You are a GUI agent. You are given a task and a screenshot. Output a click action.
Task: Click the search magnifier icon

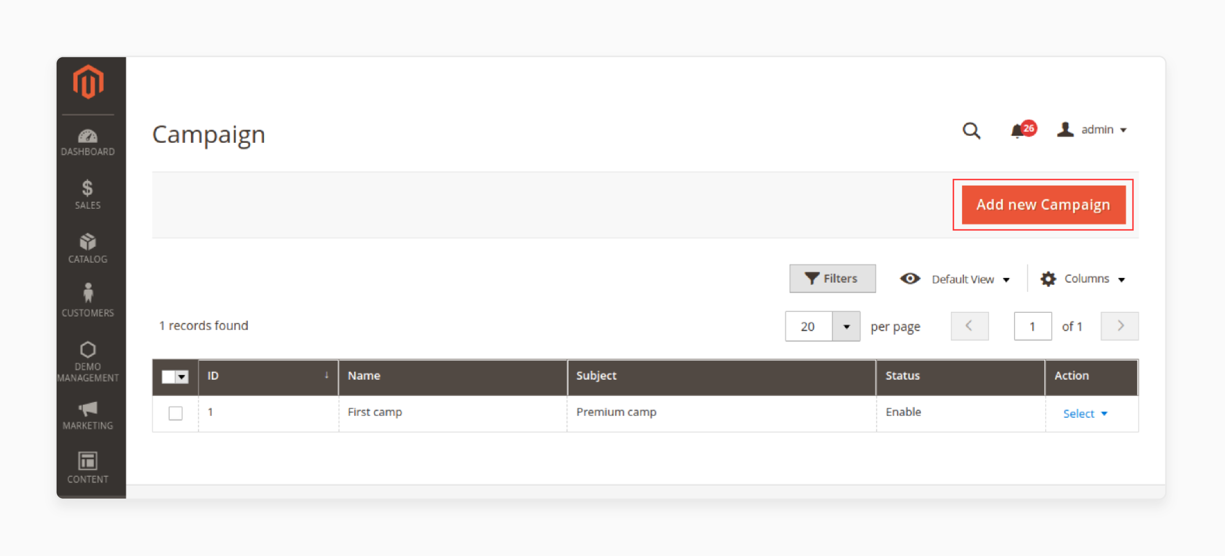pos(971,130)
